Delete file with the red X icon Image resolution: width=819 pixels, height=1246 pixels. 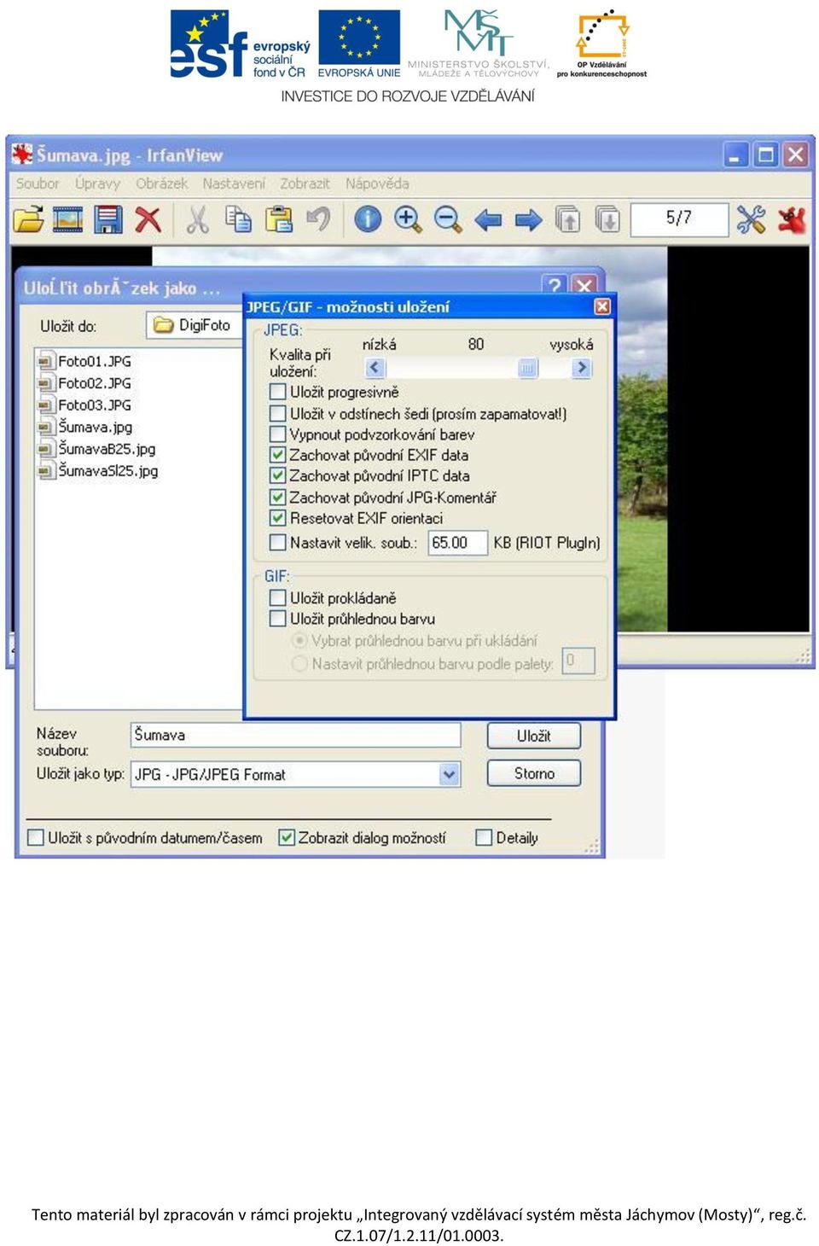coord(148,219)
